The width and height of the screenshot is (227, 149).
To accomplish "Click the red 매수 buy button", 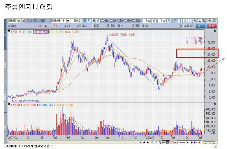I will click(x=212, y=26).
